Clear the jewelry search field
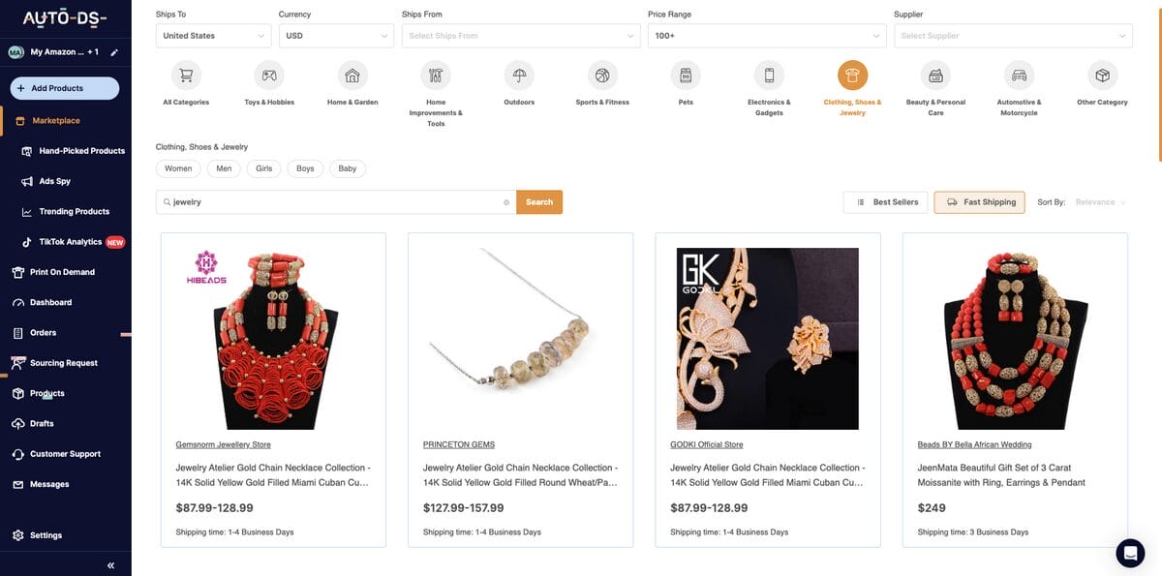1162x576 pixels. (x=506, y=201)
